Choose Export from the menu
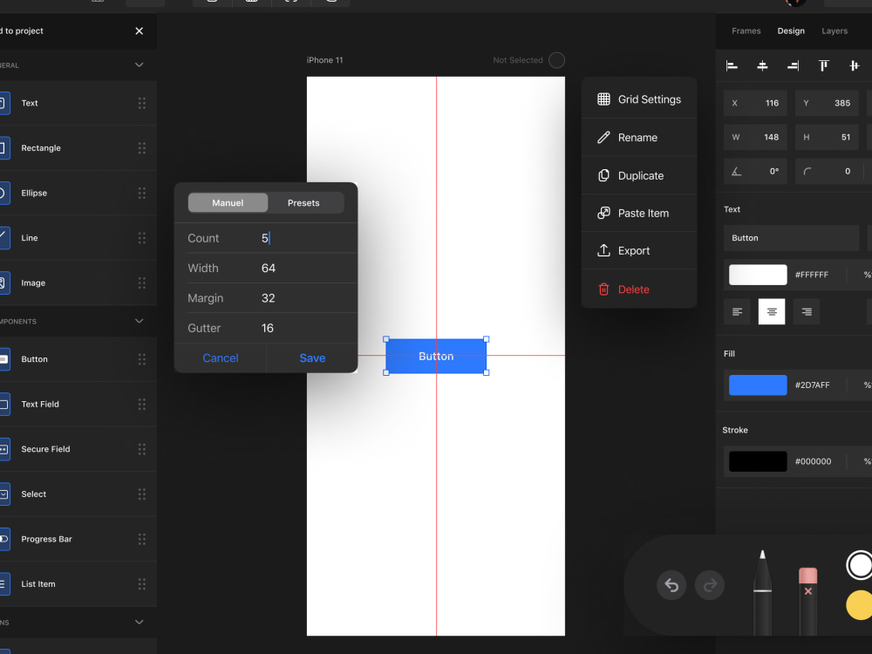This screenshot has height=654, width=872. (639, 251)
